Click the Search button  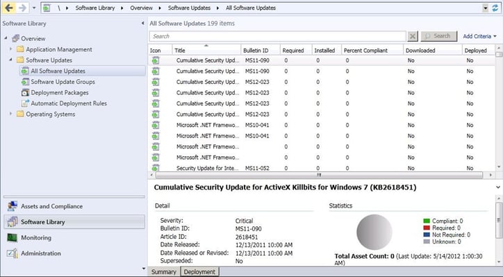click(439, 36)
